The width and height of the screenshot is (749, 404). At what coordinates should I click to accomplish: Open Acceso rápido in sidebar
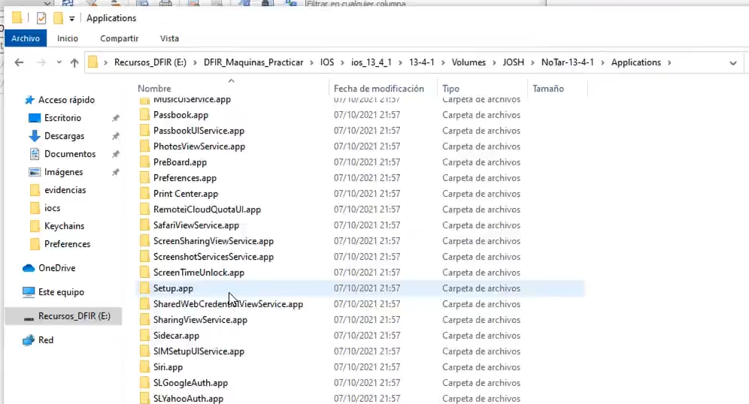66,100
